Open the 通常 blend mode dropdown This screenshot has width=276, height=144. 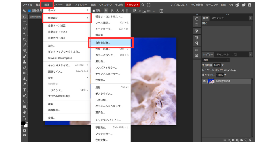tap(216, 60)
